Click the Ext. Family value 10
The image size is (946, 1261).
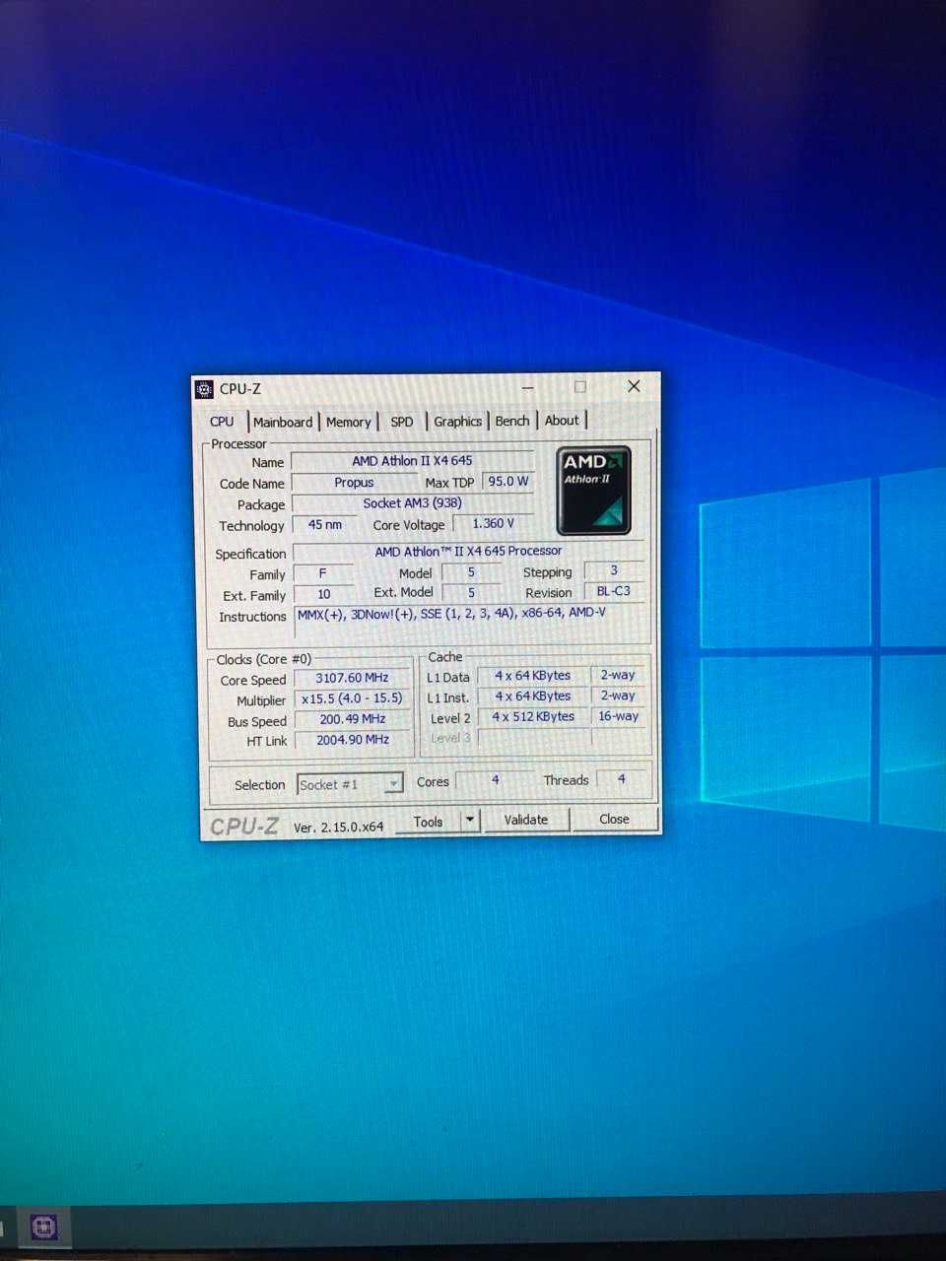pyautogui.click(x=324, y=594)
